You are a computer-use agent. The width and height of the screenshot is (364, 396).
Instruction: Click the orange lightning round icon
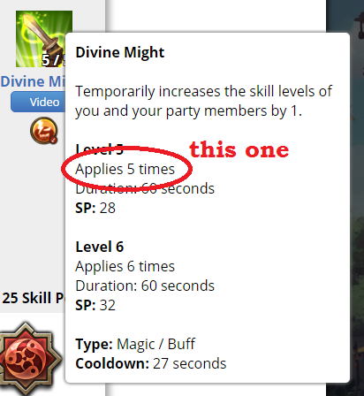coord(44,130)
